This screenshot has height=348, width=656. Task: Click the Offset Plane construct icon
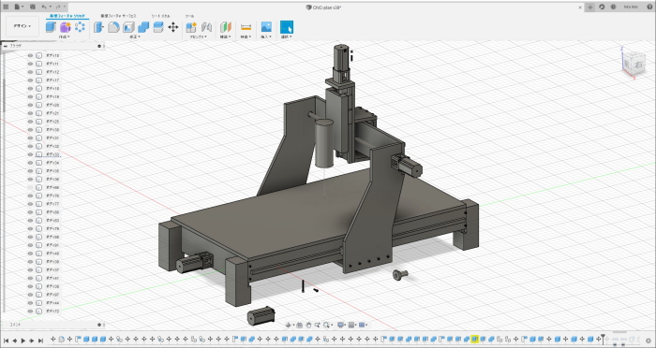coord(226,27)
